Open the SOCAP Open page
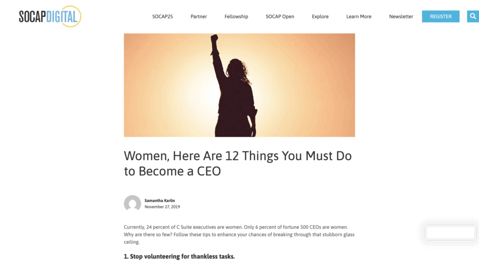479x264 pixels. (x=280, y=16)
